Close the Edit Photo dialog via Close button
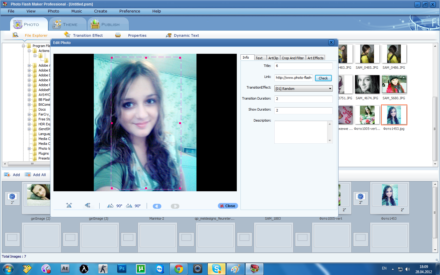The image size is (440, 275). tap(228, 206)
